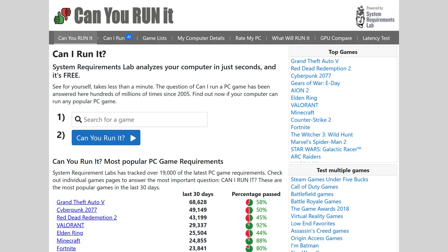Viewport: 448px width, 252px height.
Task: Click the Can You RUN it thumbs logo
Action: (113, 16)
